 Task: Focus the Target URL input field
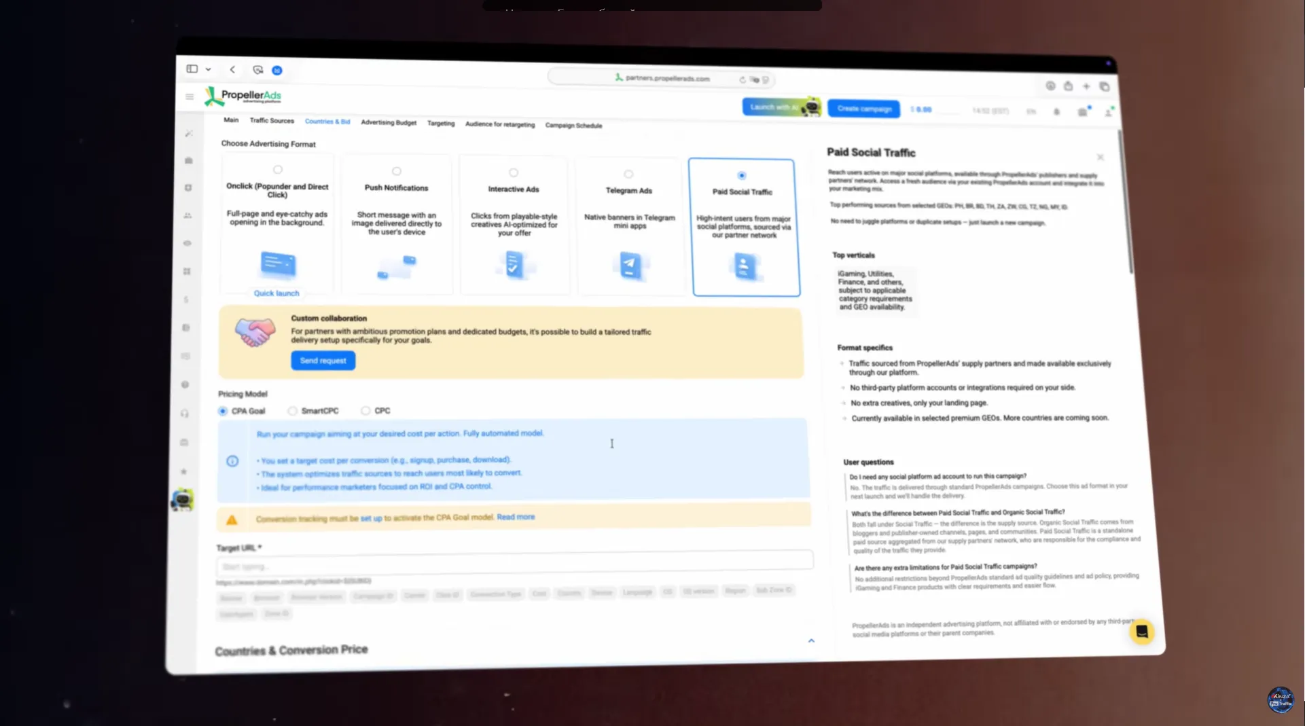(x=514, y=563)
